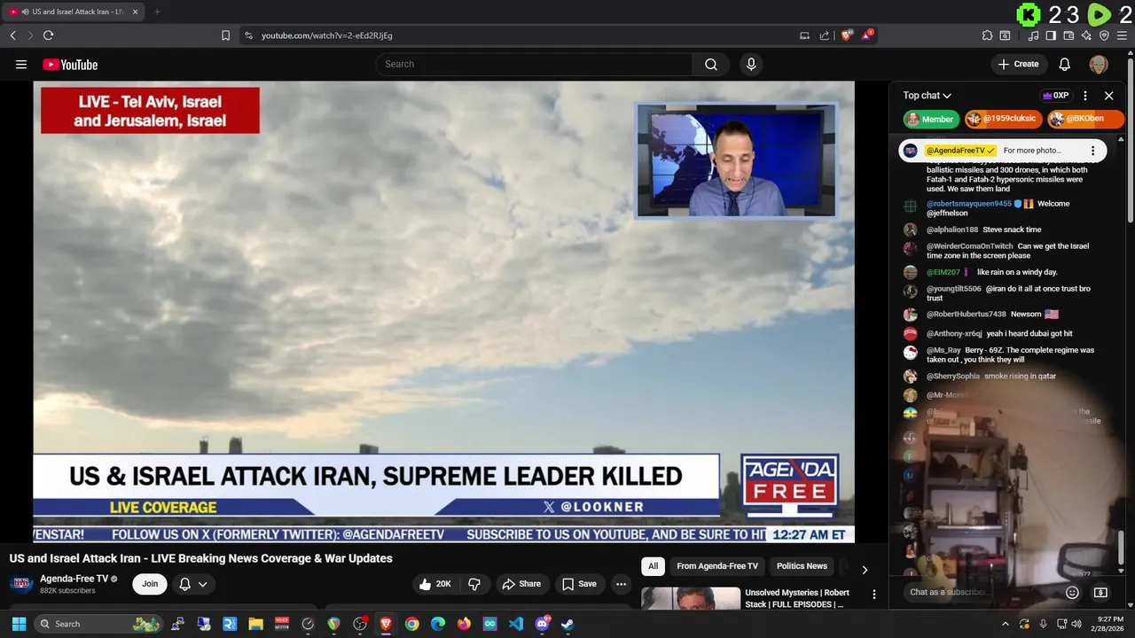1135x638 pixels.
Task: Open Brave Wallet icon
Action: click(1068, 35)
